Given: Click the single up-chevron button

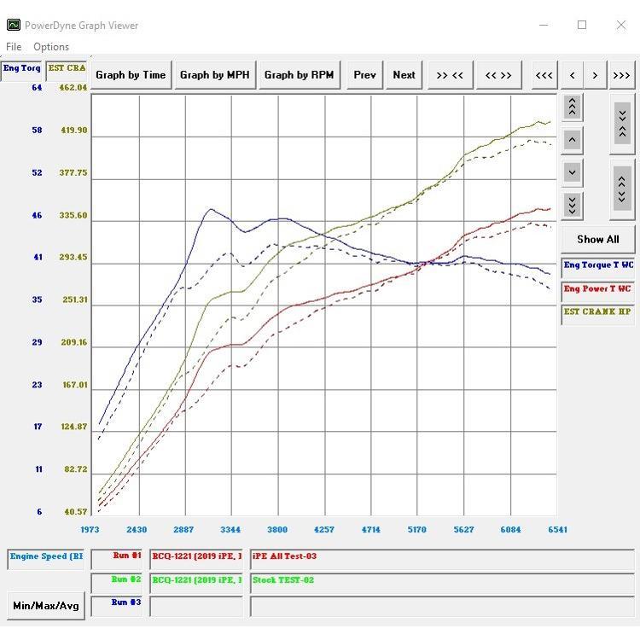Looking at the screenshot, I should coord(572,140).
